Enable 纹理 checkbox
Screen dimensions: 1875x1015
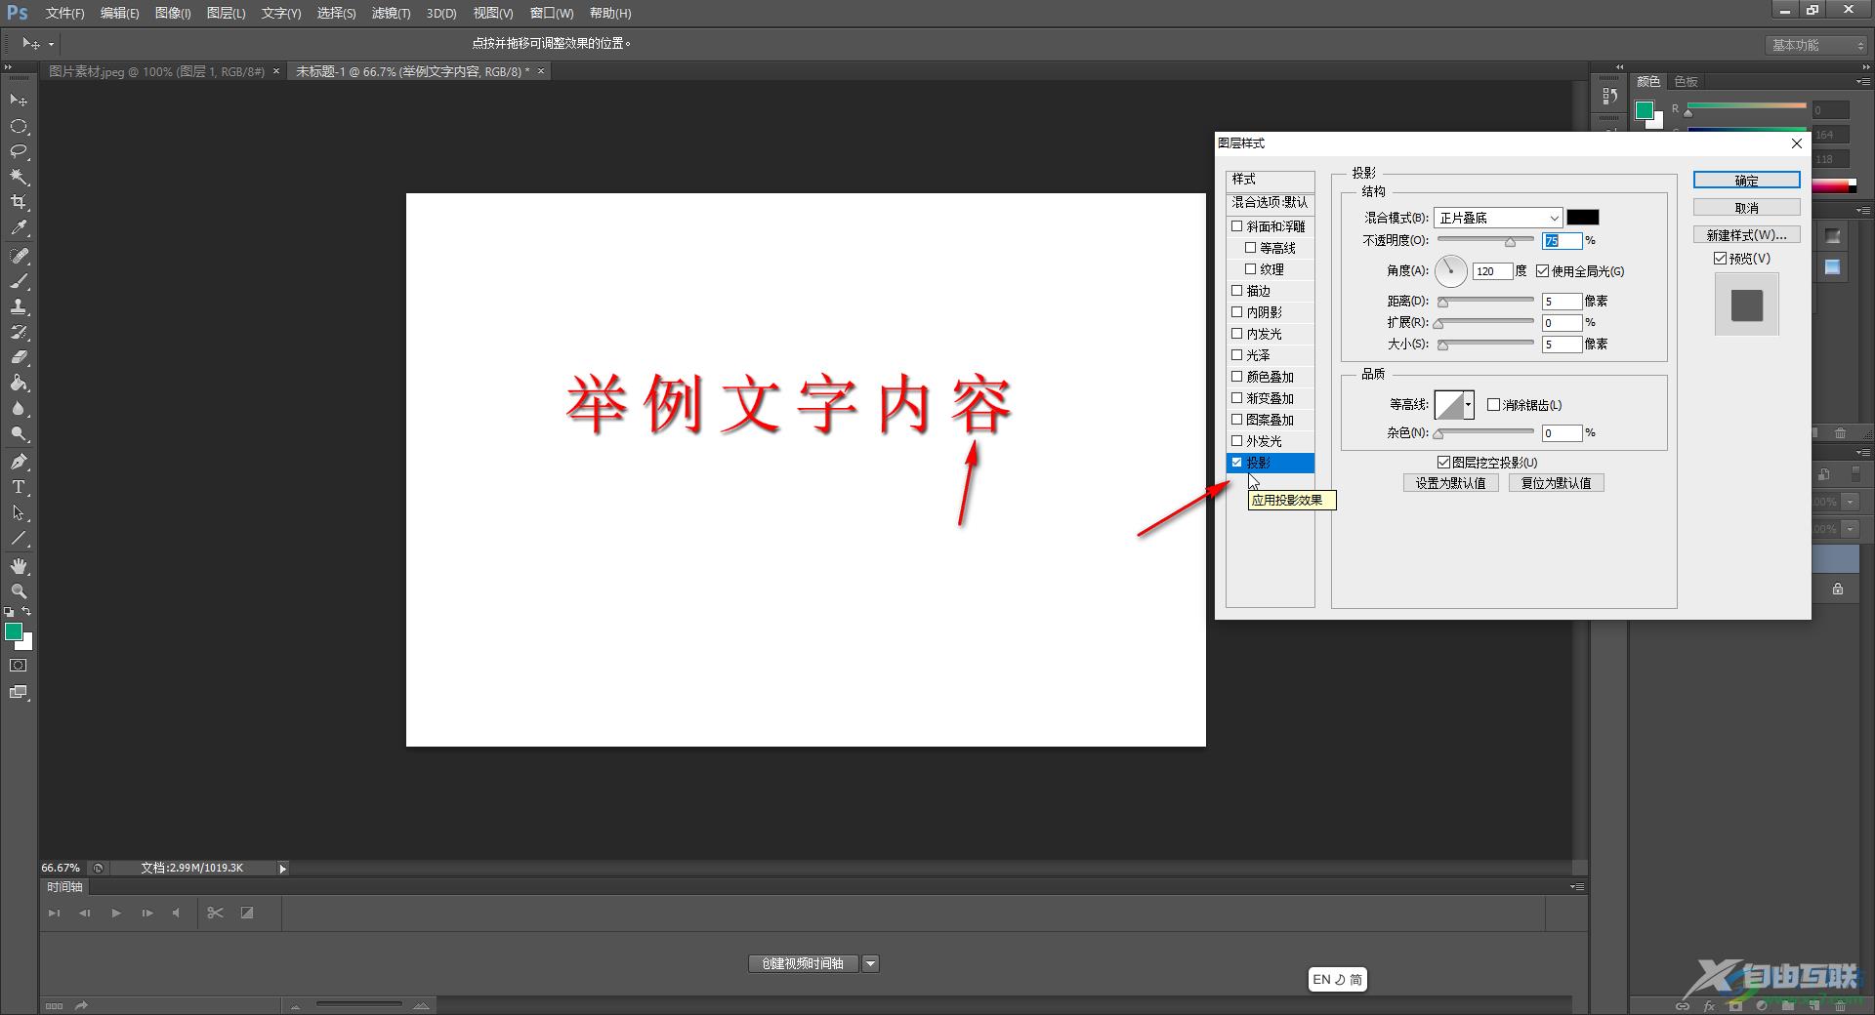pyautogui.click(x=1251, y=269)
